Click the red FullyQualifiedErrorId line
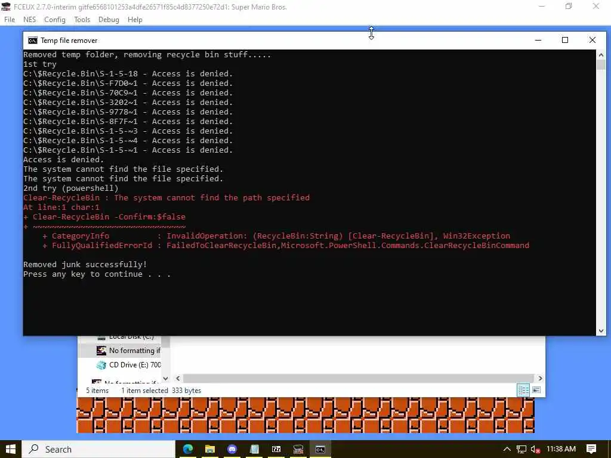 tap(286, 245)
